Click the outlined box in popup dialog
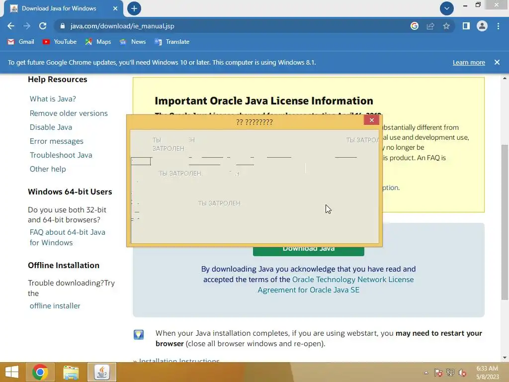The height and width of the screenshot is (382, 509). (141, 161)
